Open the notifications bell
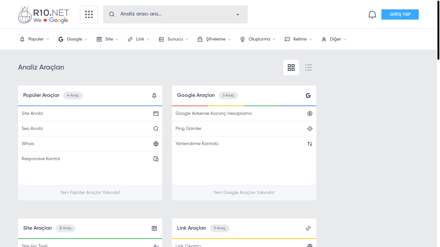Viewport: 440px width, 247px height. pos(372,14)
